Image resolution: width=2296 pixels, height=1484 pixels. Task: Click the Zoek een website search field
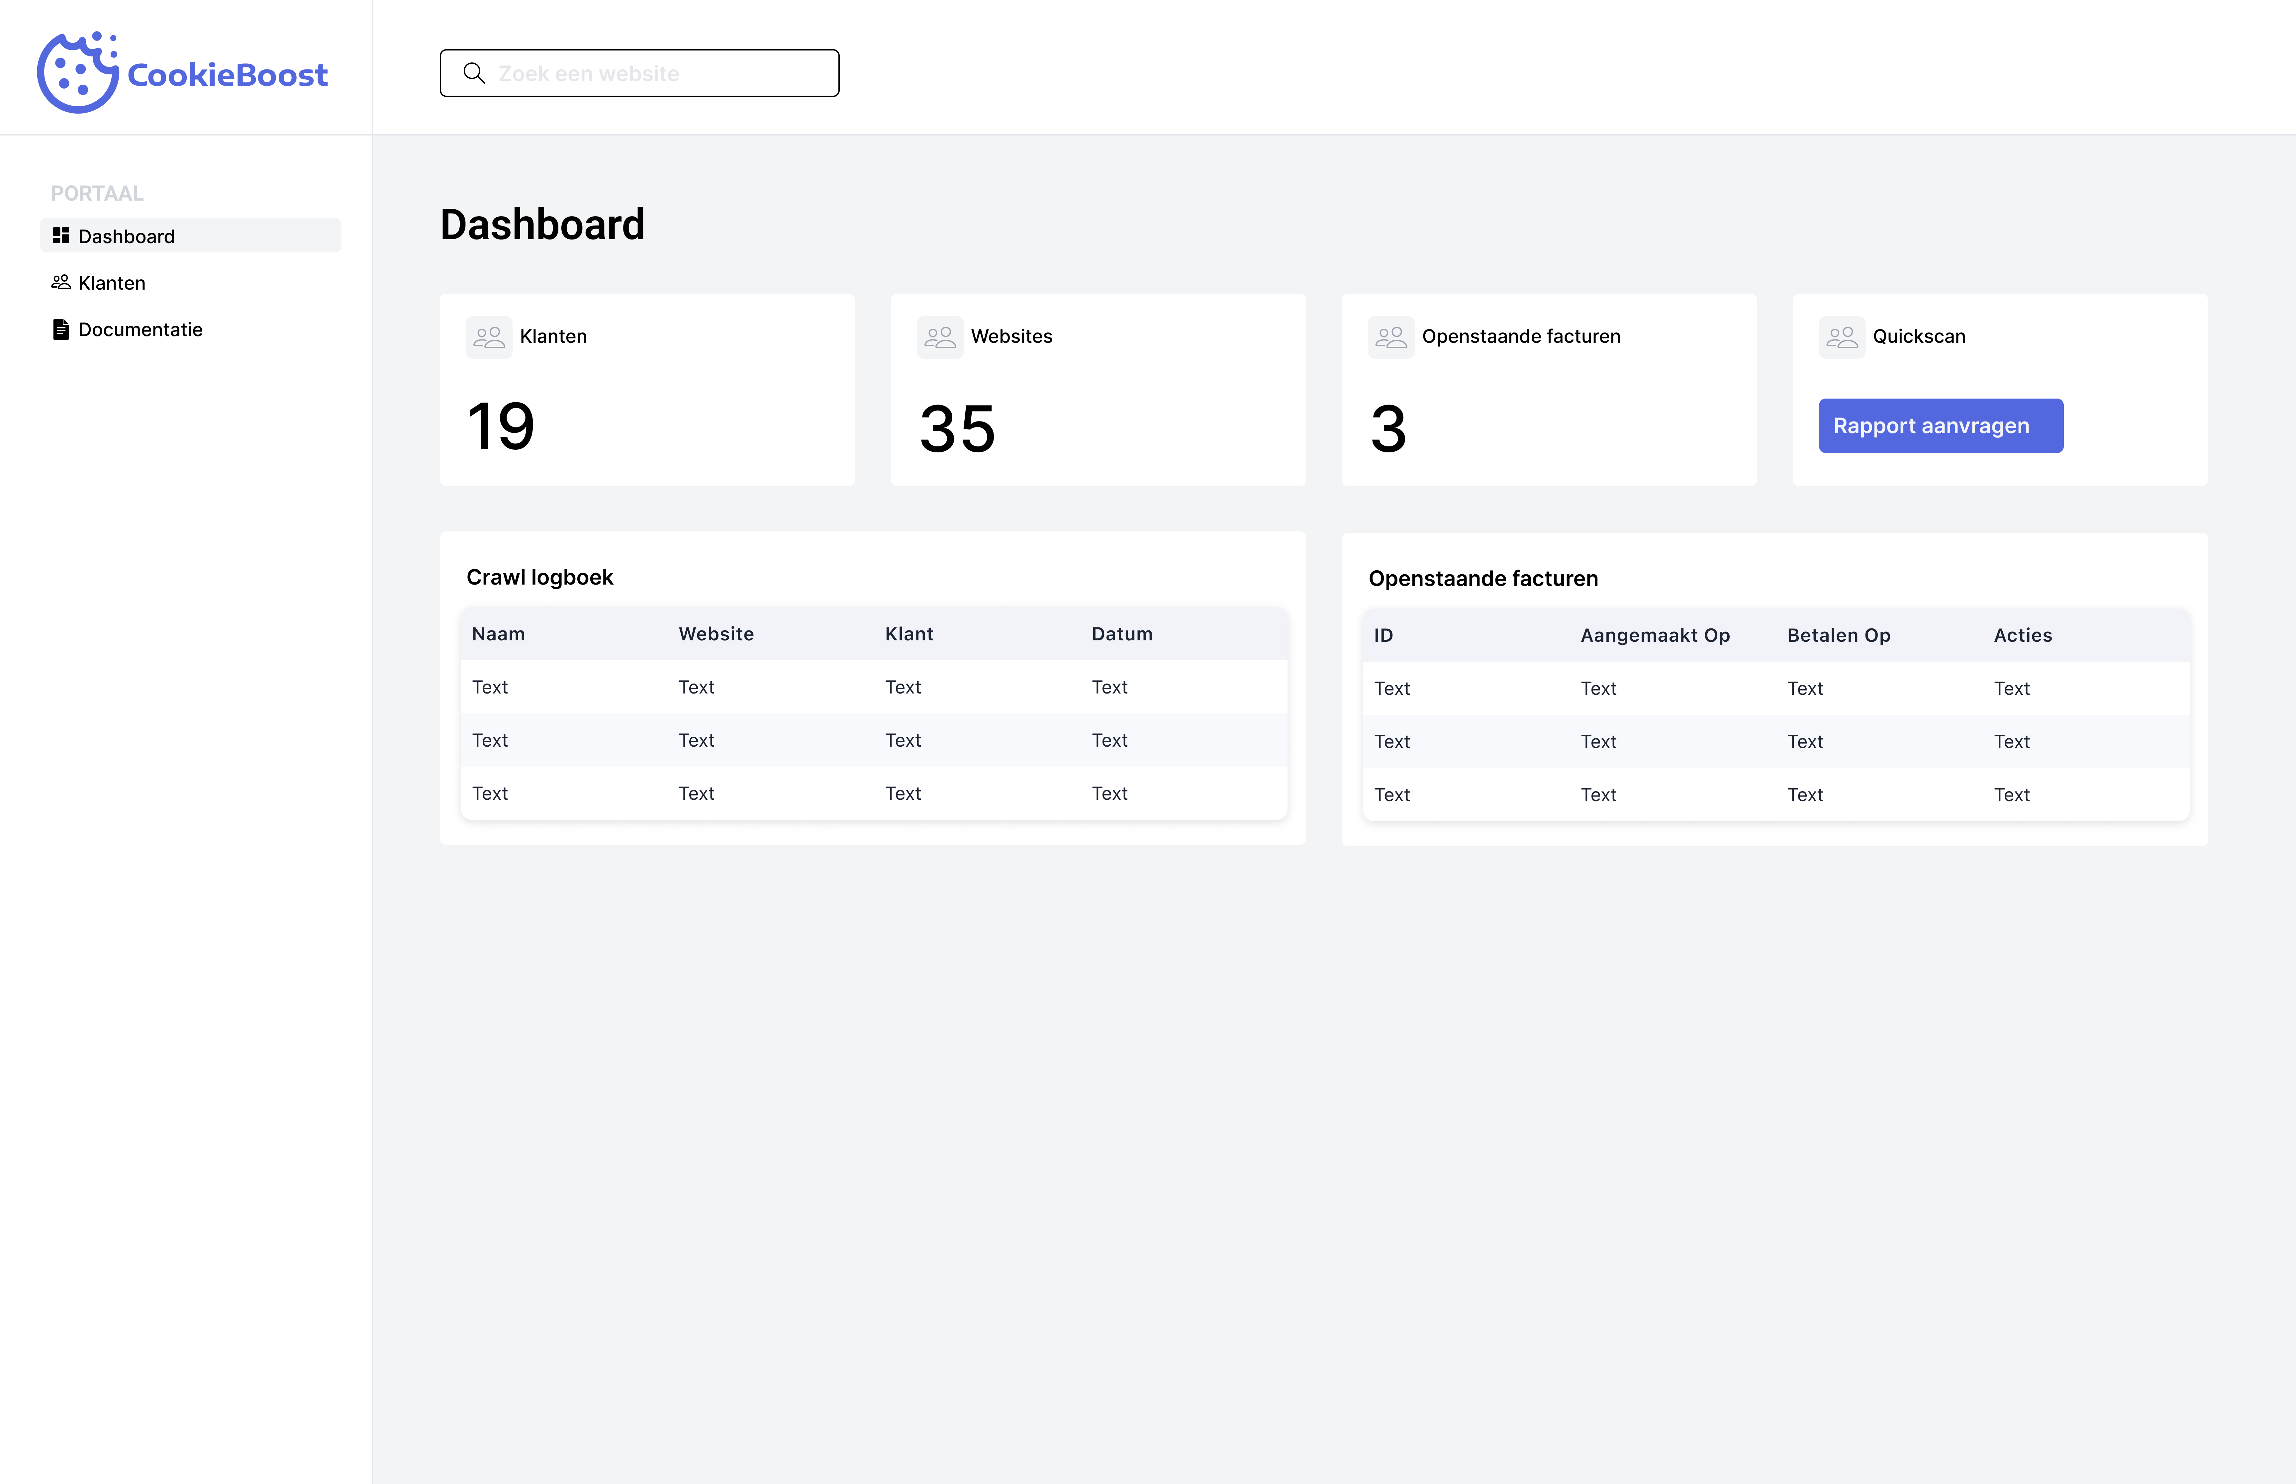click(x=639, y=72)
